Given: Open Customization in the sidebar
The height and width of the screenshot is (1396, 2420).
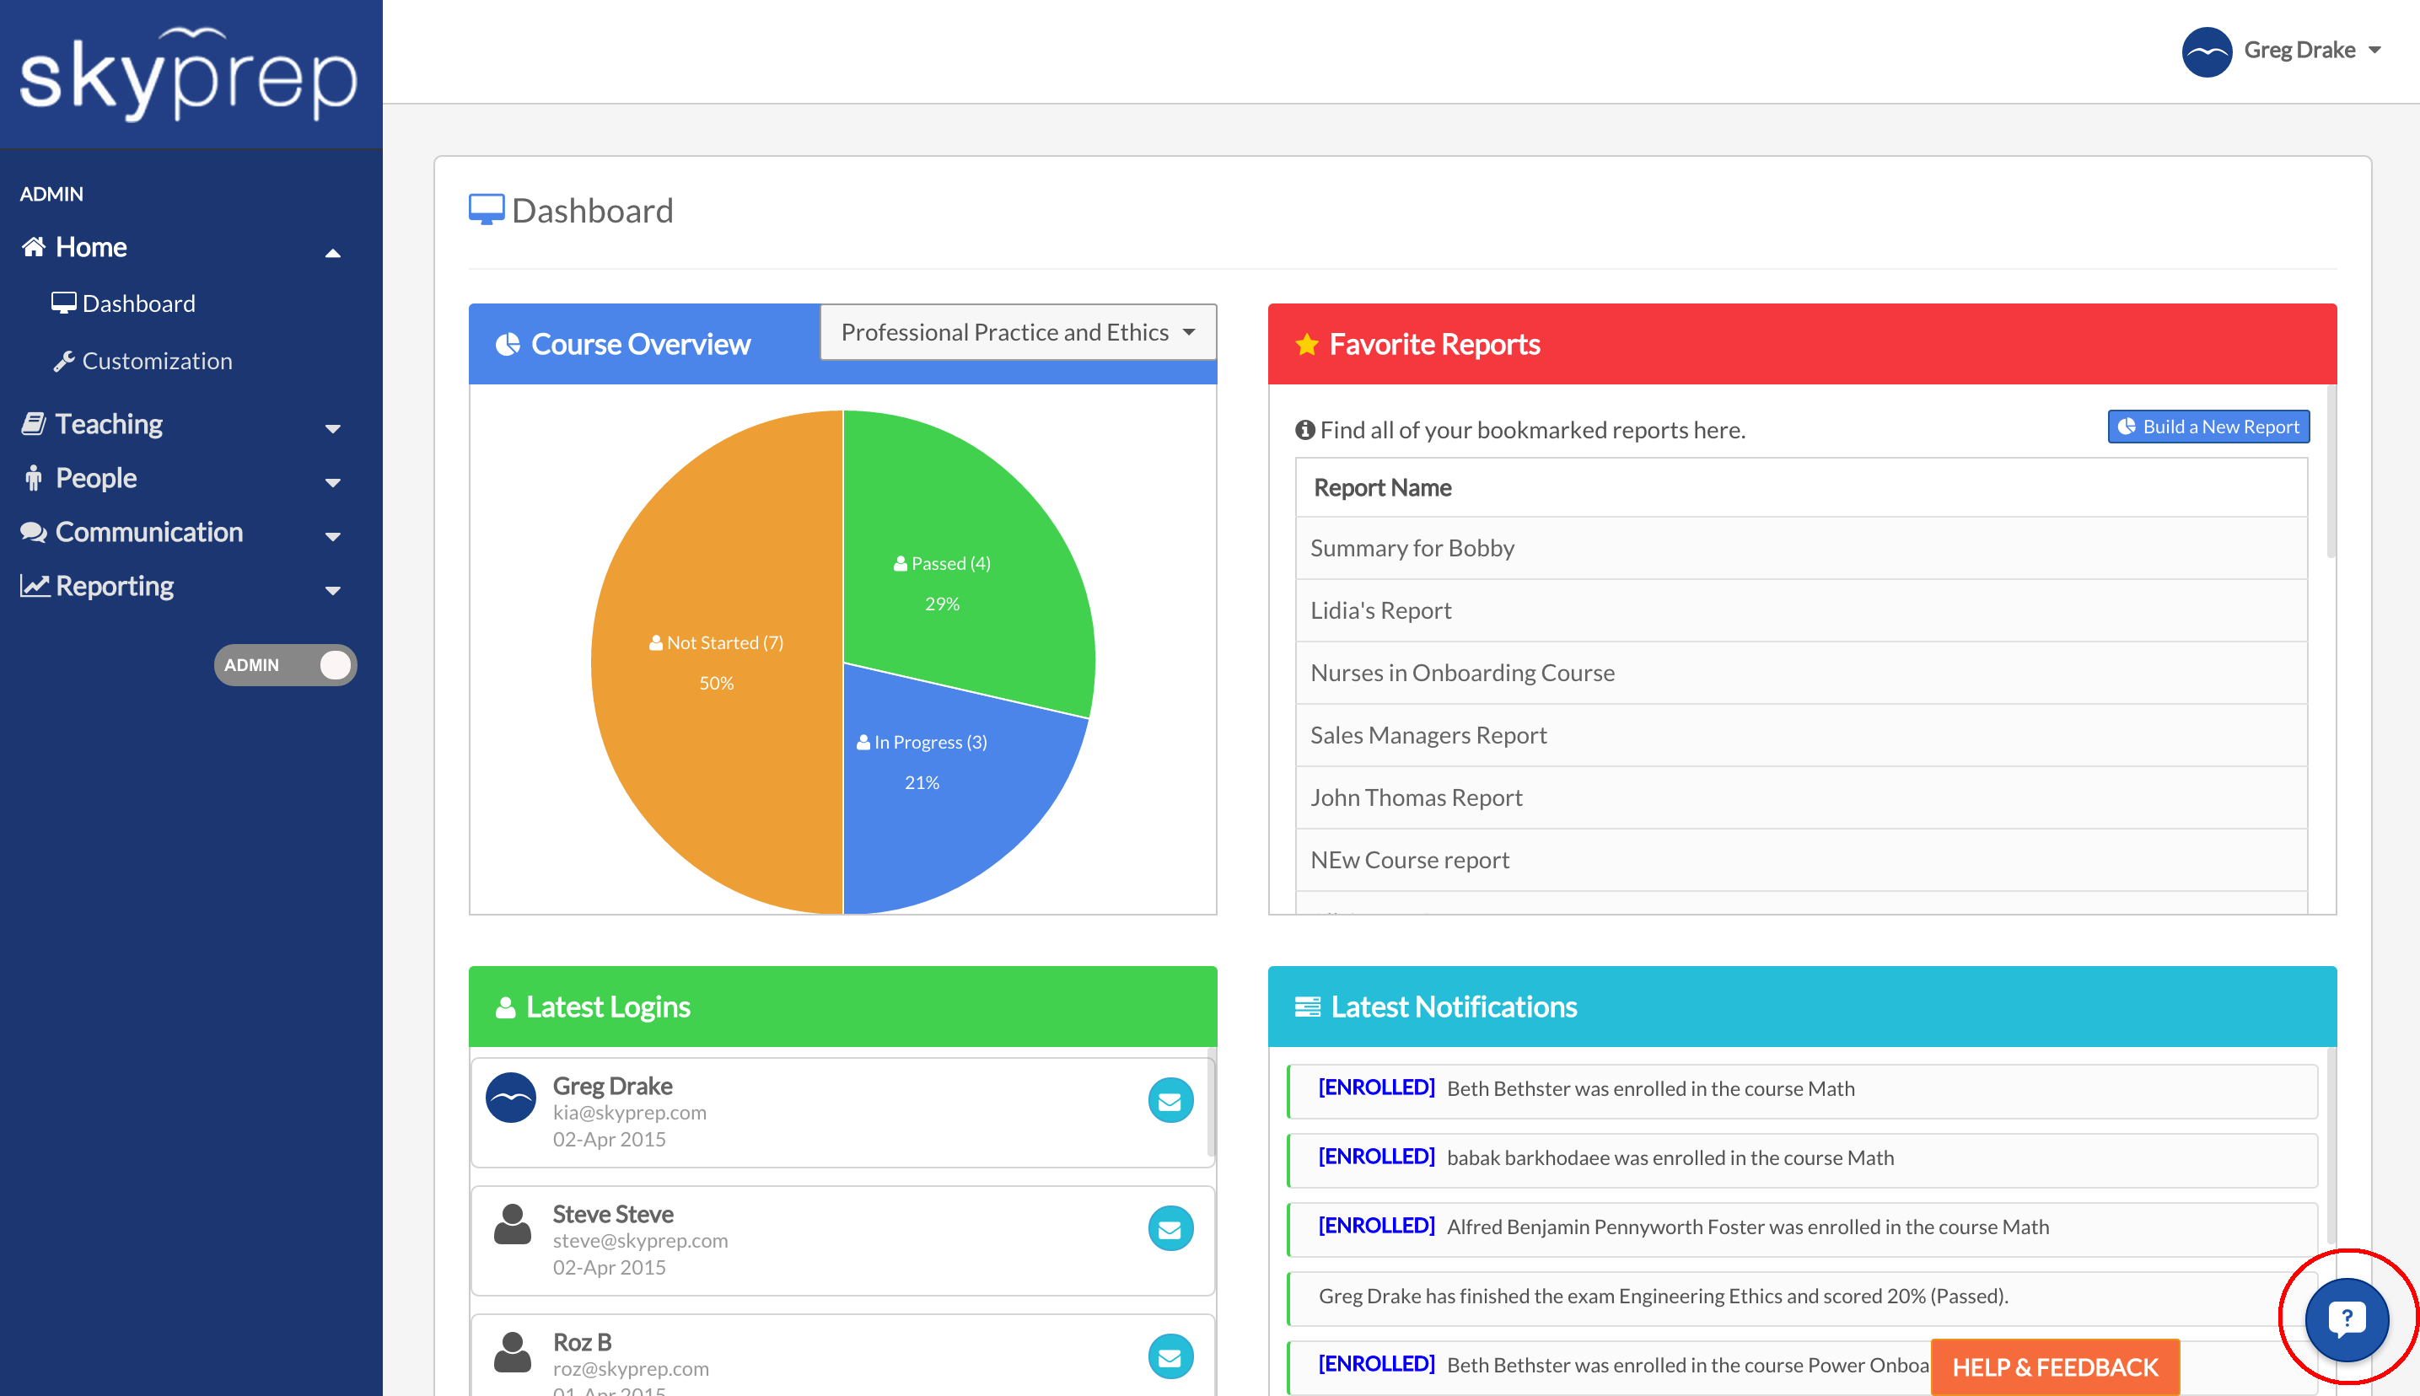Looking at the screenshot, I should coord(156,362).
